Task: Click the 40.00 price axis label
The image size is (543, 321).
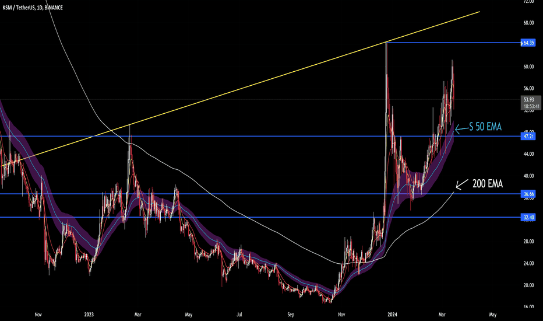Action: pos(528,176)
